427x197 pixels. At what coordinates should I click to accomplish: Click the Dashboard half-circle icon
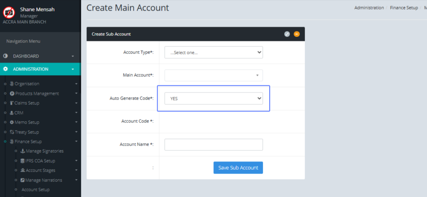click(x=5, y=56)
